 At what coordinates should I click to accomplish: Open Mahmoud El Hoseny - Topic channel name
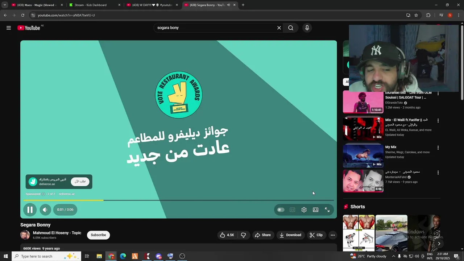(57, 233)
